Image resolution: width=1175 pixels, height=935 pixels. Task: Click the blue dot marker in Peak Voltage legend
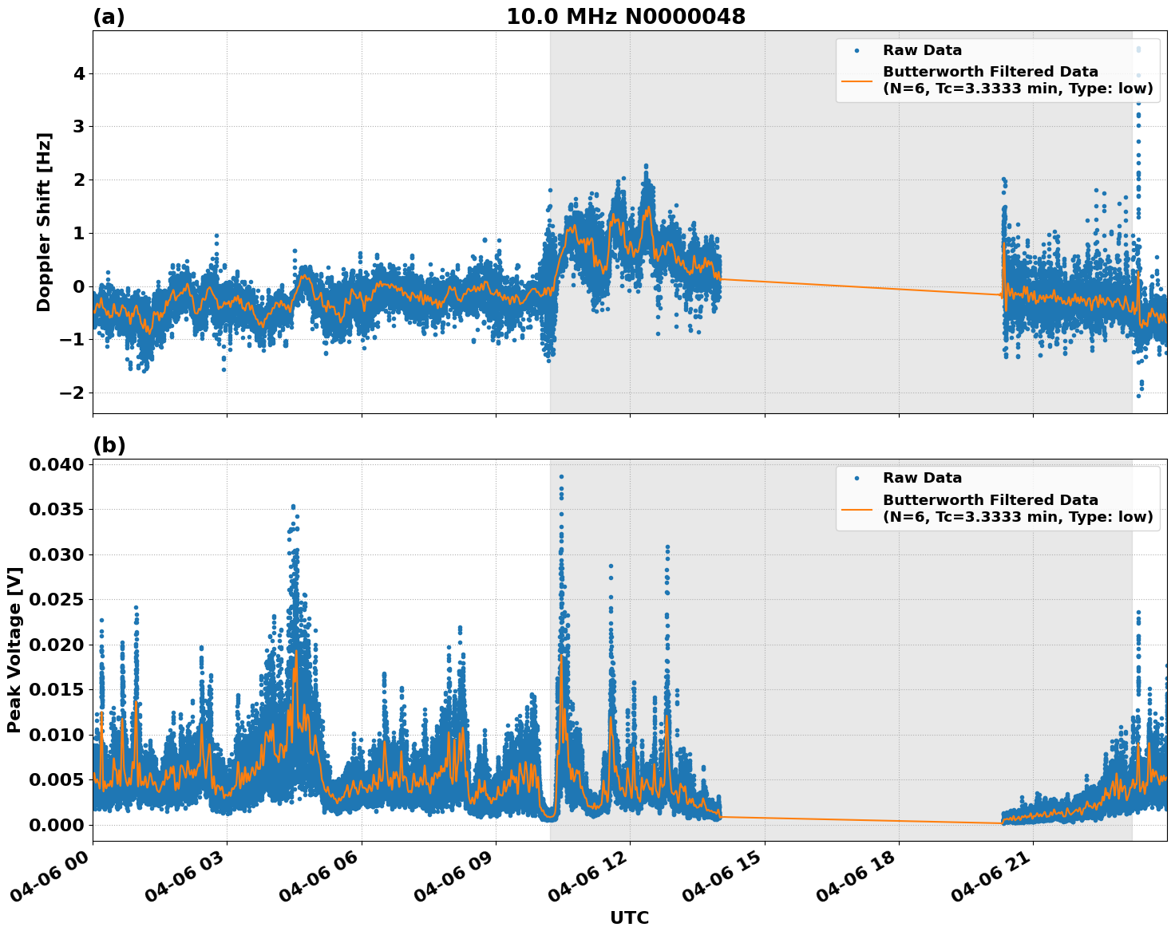(857, 478)
